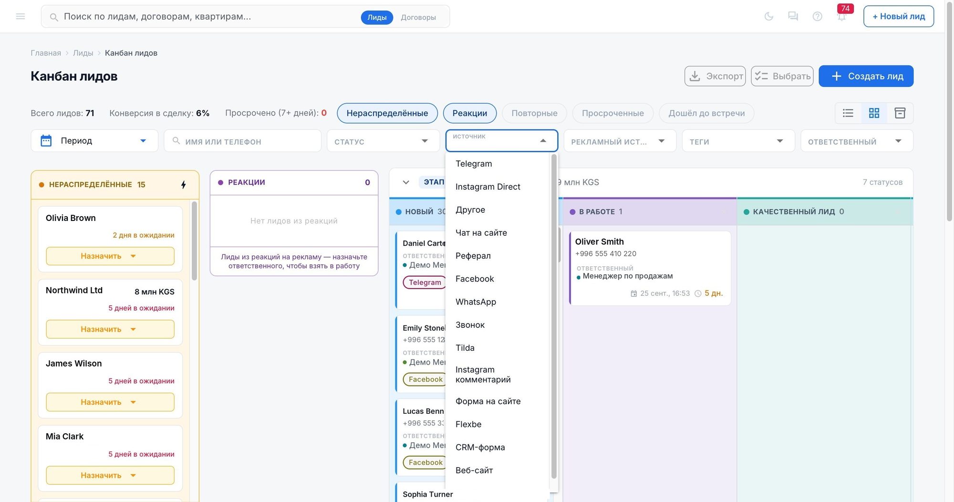This screenshot has height=502, width=954.
Task: Toggle the Повторные filter chip
Action: 534,113
